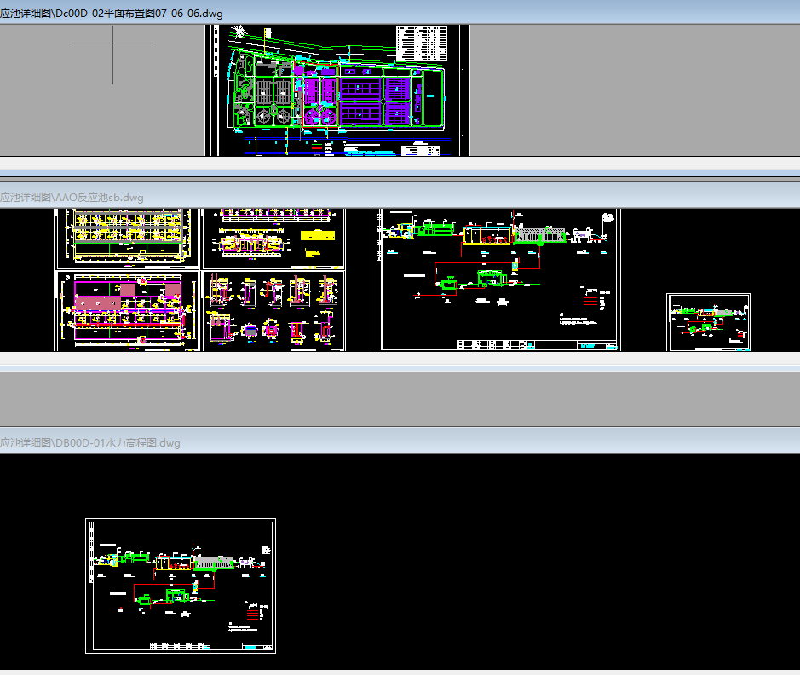Click the yellow-block elevation sheet in AAO window
The height and width of the screenshot is (675, 800).
(274, 239)
